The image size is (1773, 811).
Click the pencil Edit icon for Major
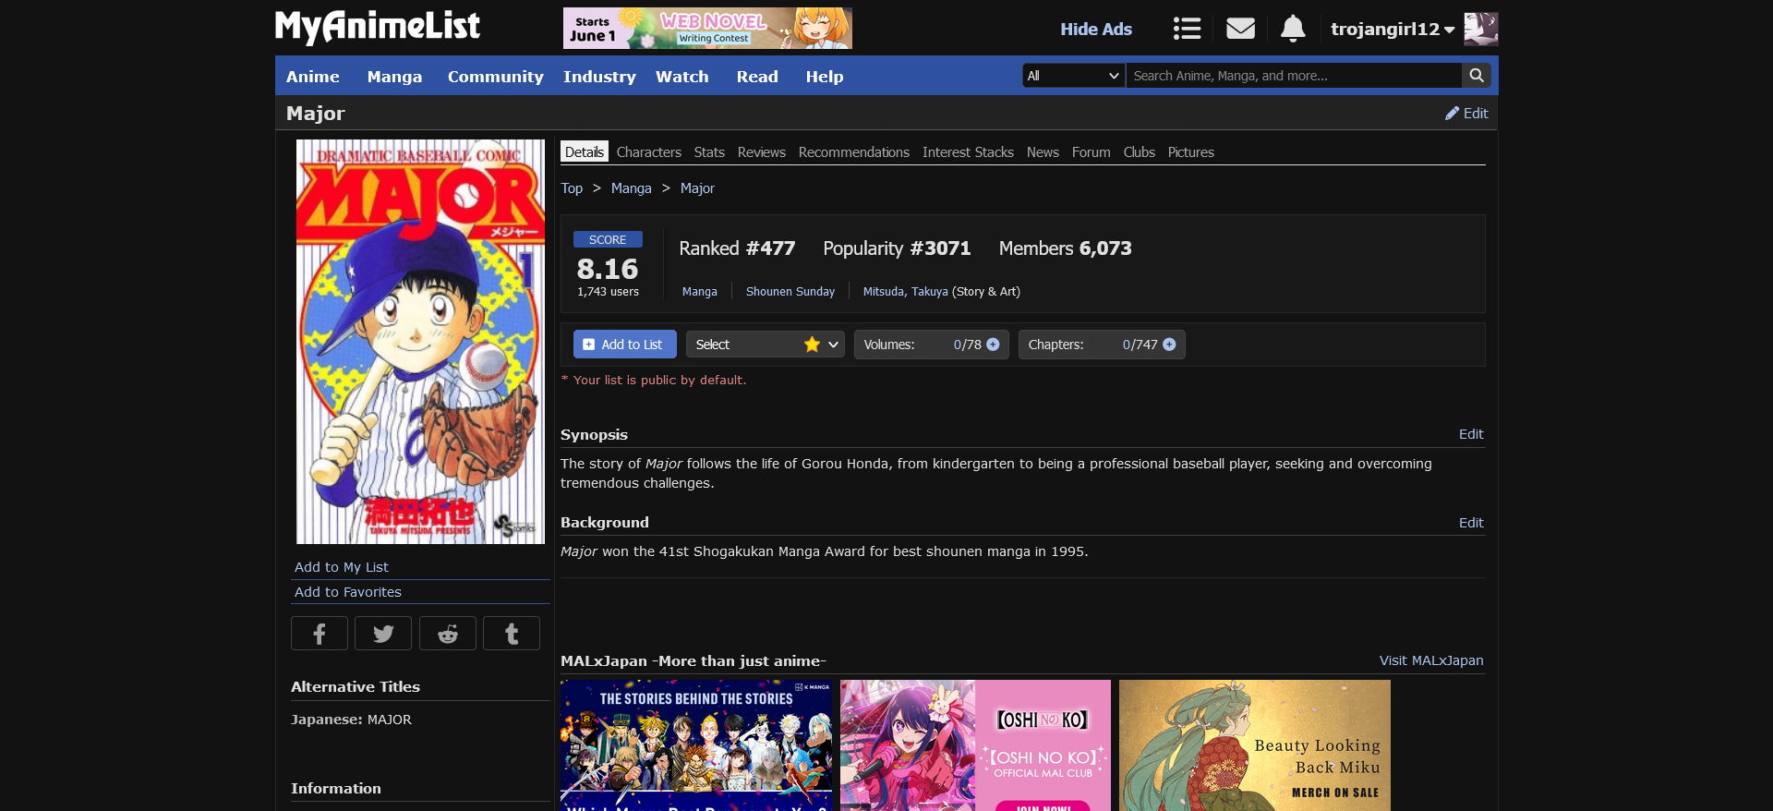[1466, 113]
